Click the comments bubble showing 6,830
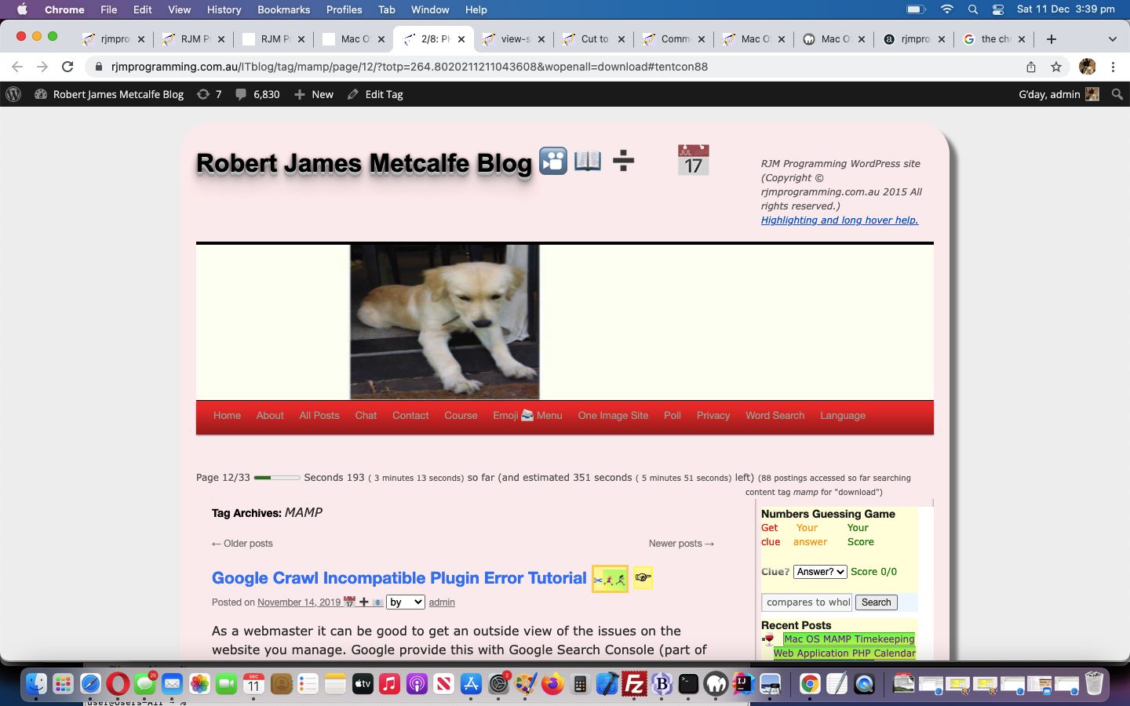 (x=257, y=94)
